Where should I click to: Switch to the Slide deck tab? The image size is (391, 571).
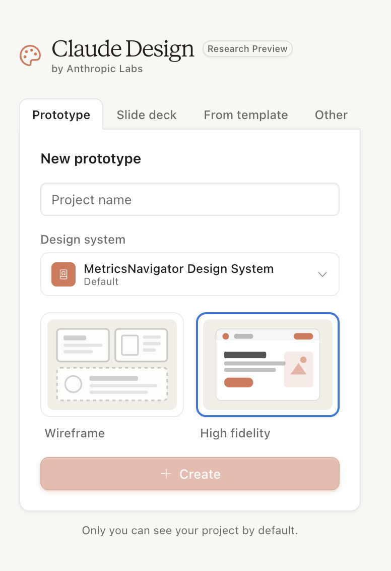coord(147,115)
